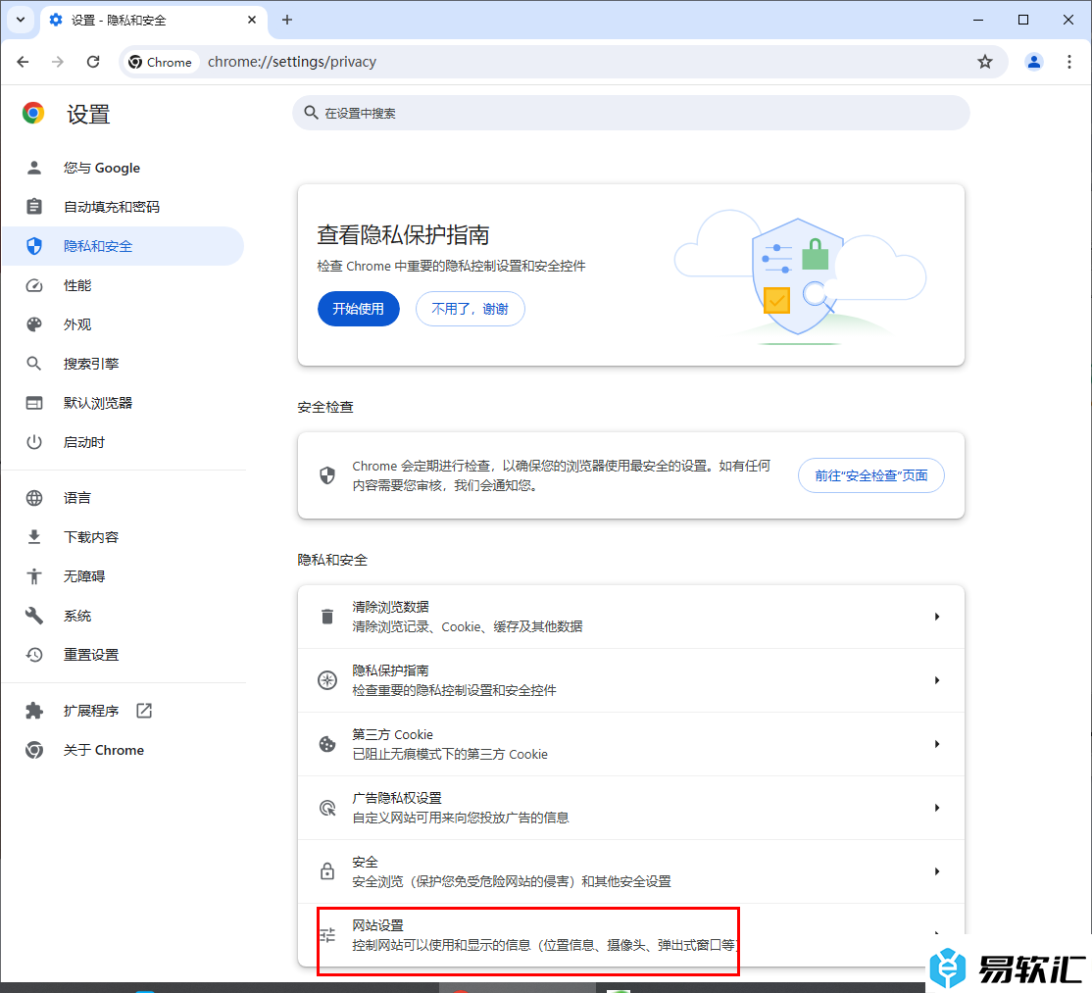Open the 安全 settings row
This screenshot has width=1092, height=993.
point(631,871)
